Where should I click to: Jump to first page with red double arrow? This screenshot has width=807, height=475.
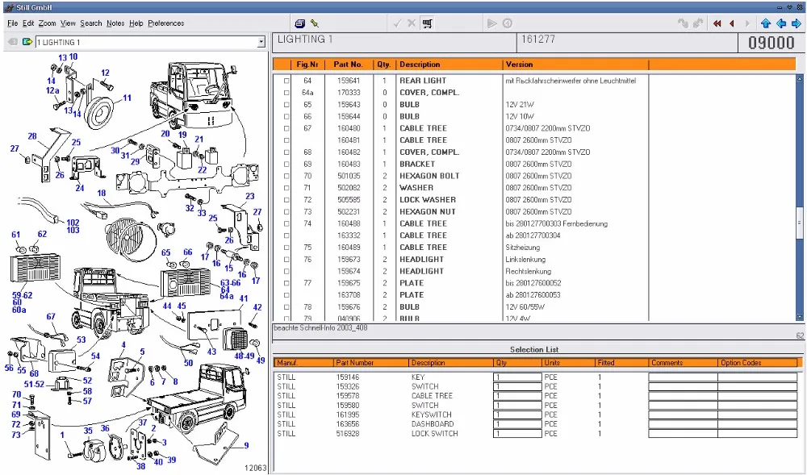click(x=717, y=23)
